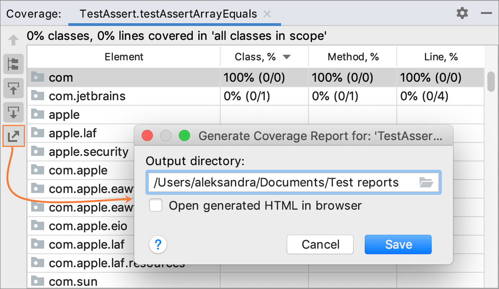Sort results by the Method % header
The image size is (499, 289).
click(x=352, y=56)
